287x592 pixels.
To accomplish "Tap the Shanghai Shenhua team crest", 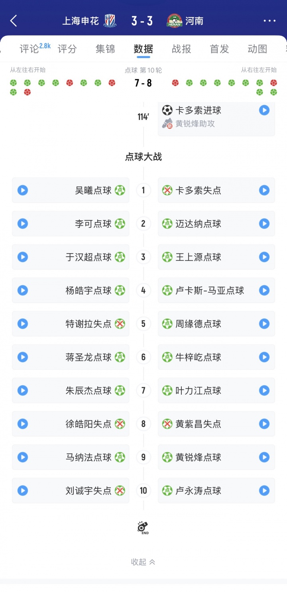I will tap(110, 21).
